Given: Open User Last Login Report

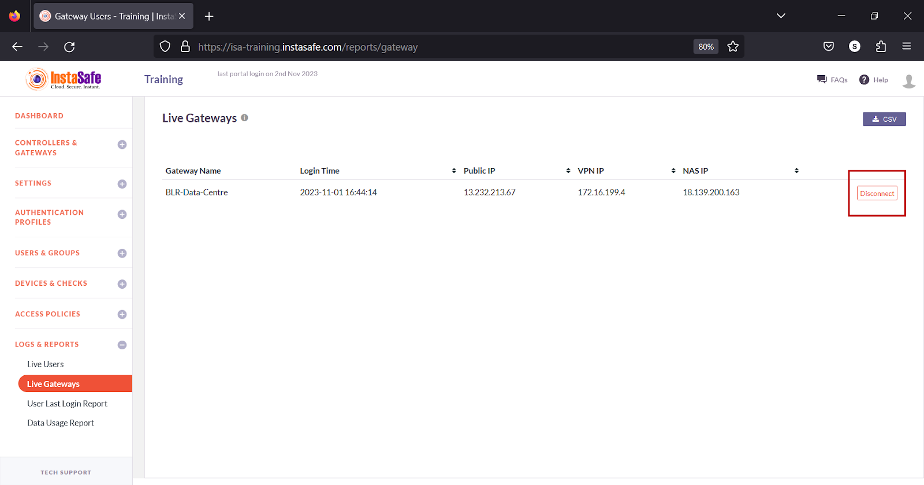Looking at the screenshot, I should click(x=67, y=404).
